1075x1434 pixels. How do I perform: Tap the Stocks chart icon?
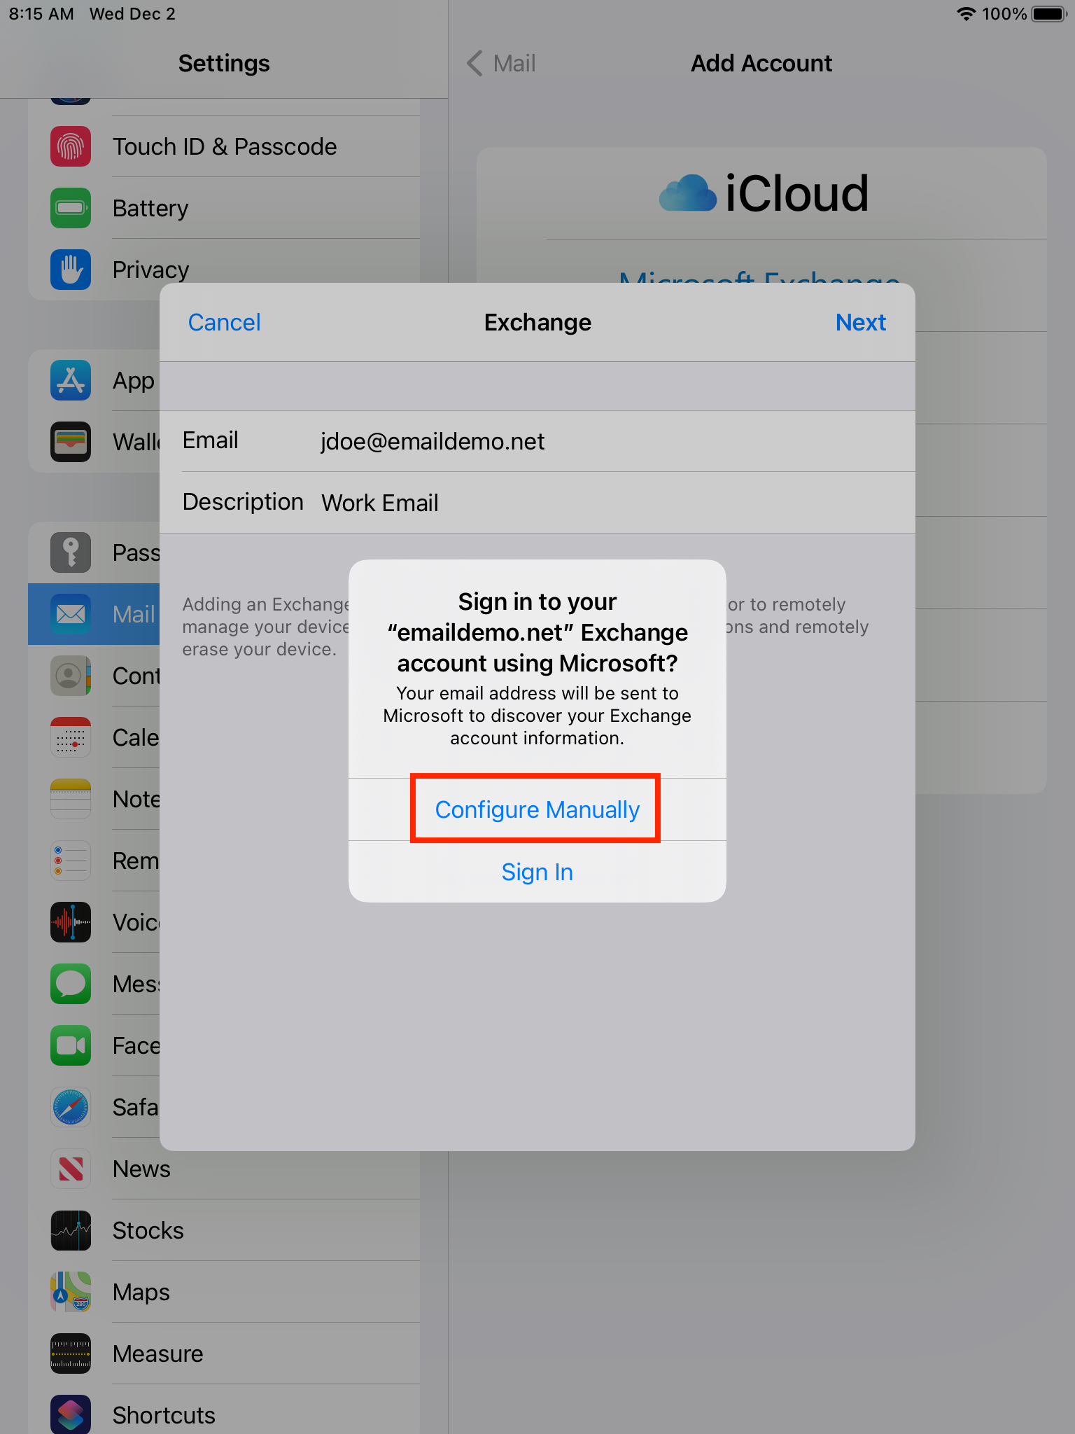point(71,1230)
